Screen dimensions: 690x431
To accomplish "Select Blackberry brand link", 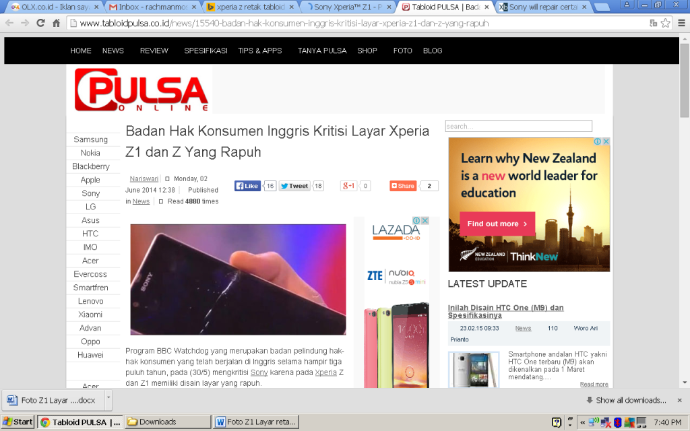I will (x=91, y=166).
